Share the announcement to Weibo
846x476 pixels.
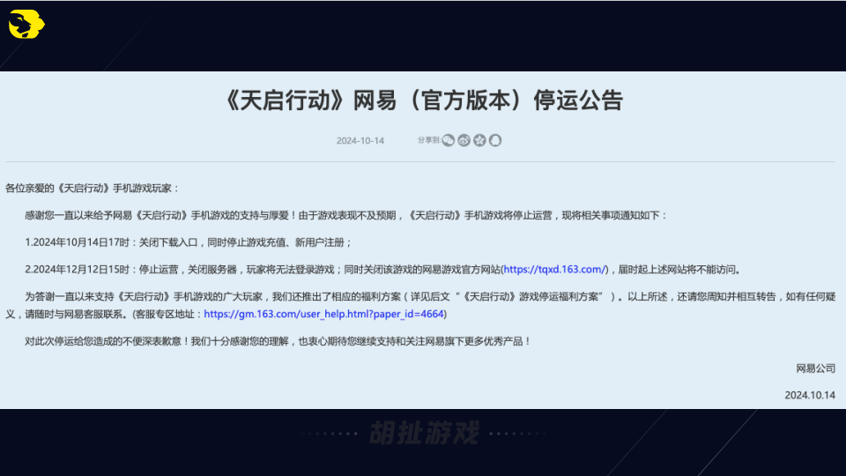(464, 140)
